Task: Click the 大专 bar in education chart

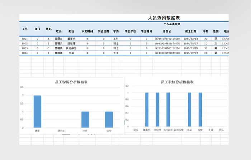Action: pos(109,120)
